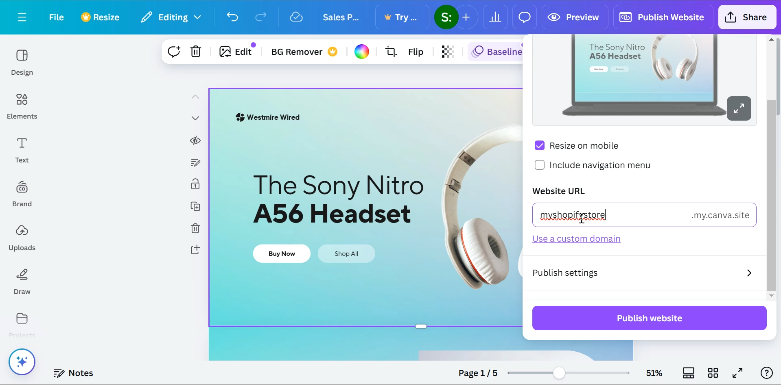781x385 pixels.
Task: Open the grid view of pages
Action: point(713,373)
